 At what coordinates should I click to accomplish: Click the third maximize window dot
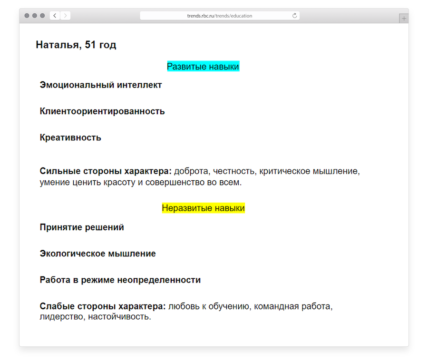(x=42, y=16)
